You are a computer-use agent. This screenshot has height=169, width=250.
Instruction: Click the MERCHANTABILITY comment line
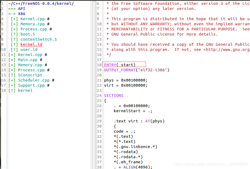[178, 29]
